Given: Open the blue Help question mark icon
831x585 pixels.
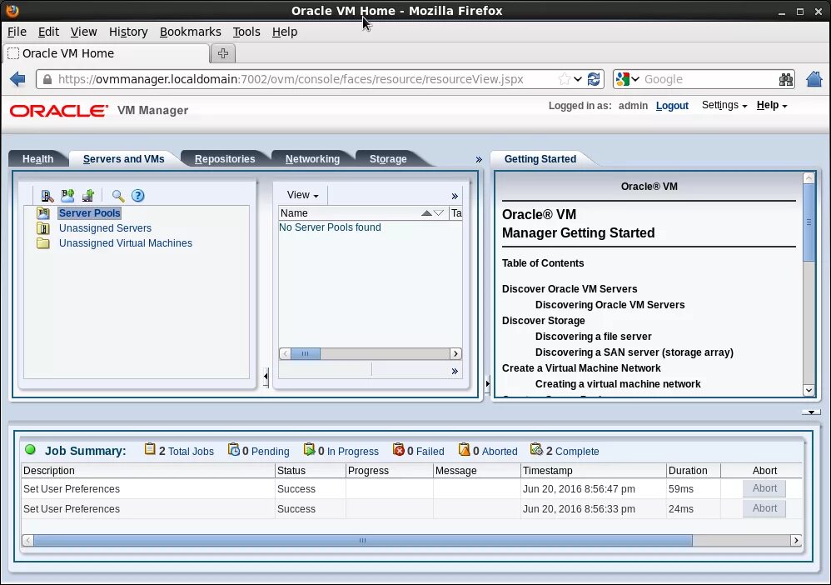Looking at the screenshot, I should click(138, 196).
